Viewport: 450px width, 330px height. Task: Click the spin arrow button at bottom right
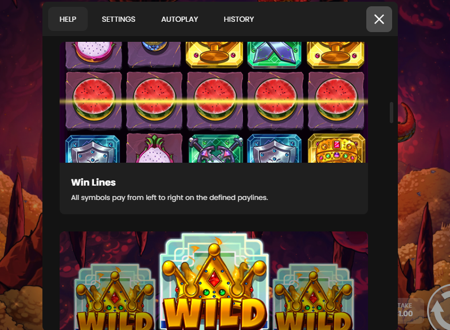point(439,308)
